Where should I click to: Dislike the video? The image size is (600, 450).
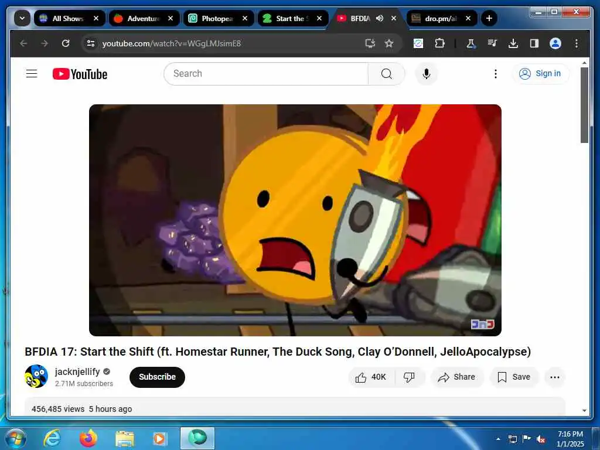pos(410,377)
